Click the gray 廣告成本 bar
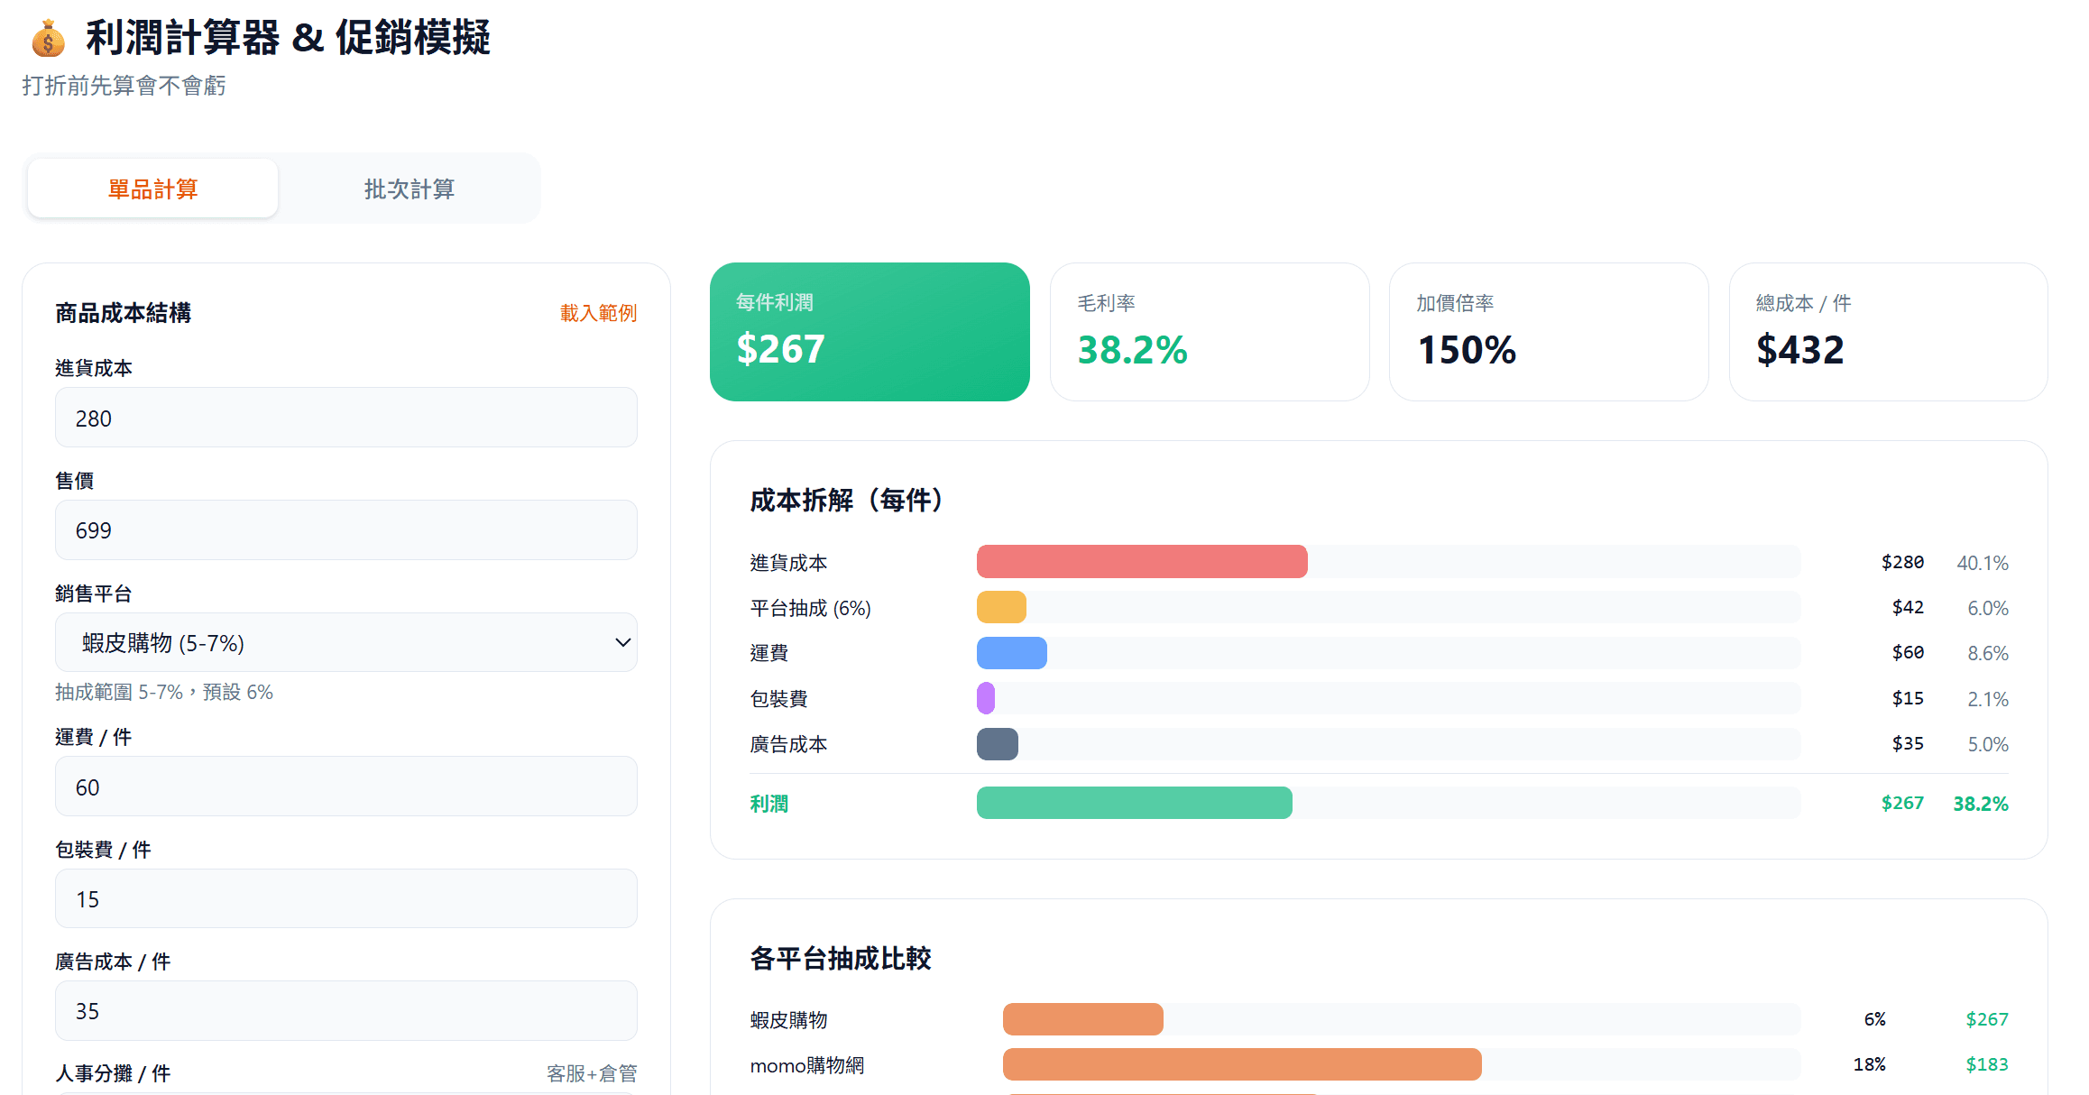 click(x=998, y=743)
